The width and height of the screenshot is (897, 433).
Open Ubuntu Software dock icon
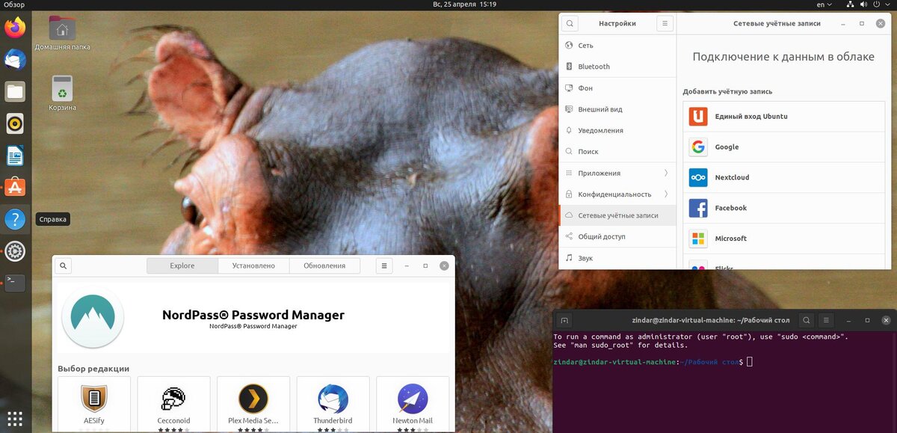pos(15,187)
